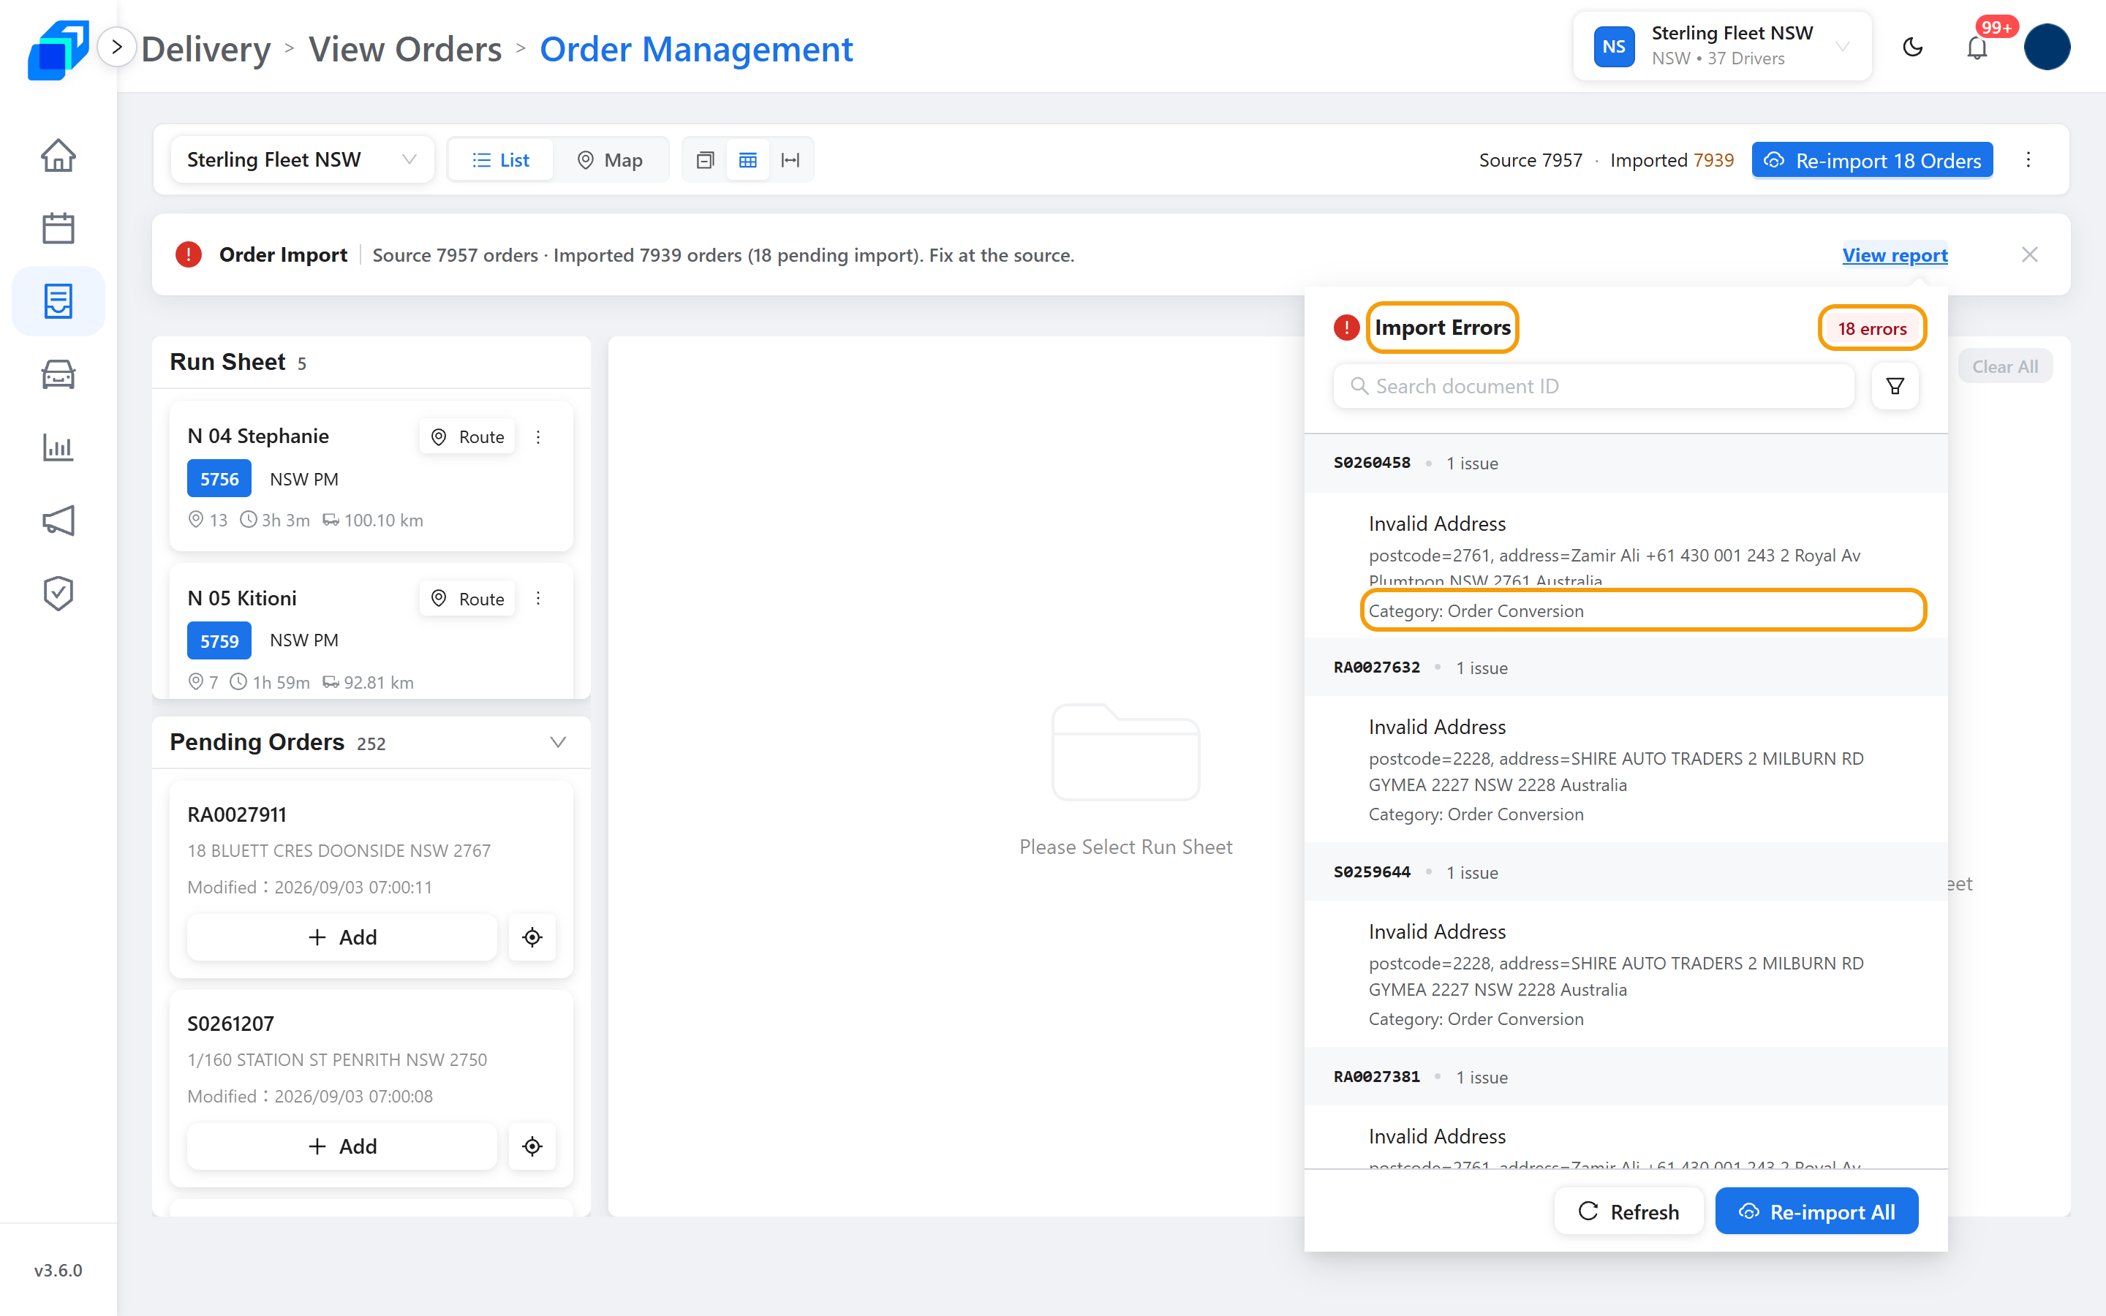The width and height of the screenshot is (2106, 1316).
Task: Click the app logo in top-left corner
Action: (58, 49)
